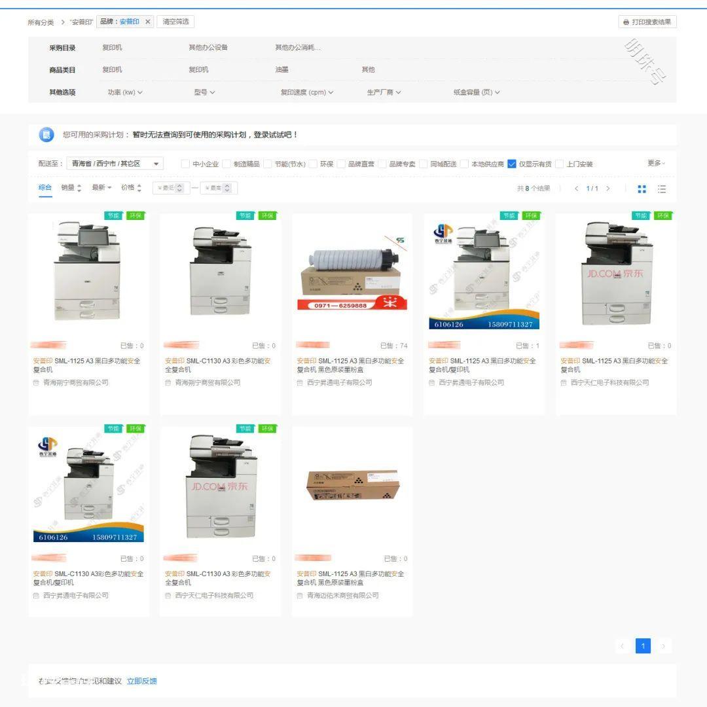
Task: Go to previous results page arrow beside 1/1
Action: point(576,189)
